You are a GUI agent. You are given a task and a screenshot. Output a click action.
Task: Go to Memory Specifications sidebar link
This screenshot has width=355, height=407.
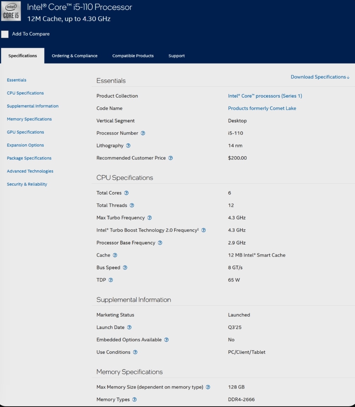(x=29, y=119)
